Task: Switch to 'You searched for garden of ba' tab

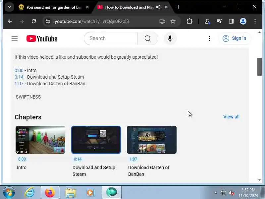Action: pyautogui.click(x=54, y=7)
